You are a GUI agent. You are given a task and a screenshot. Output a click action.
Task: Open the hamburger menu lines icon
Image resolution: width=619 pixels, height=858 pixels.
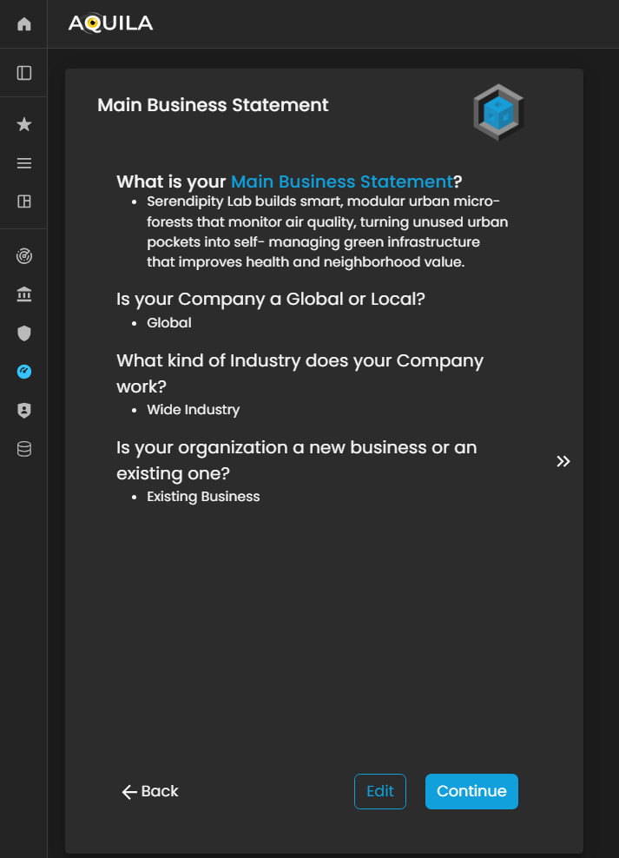(x=24, y=163)
